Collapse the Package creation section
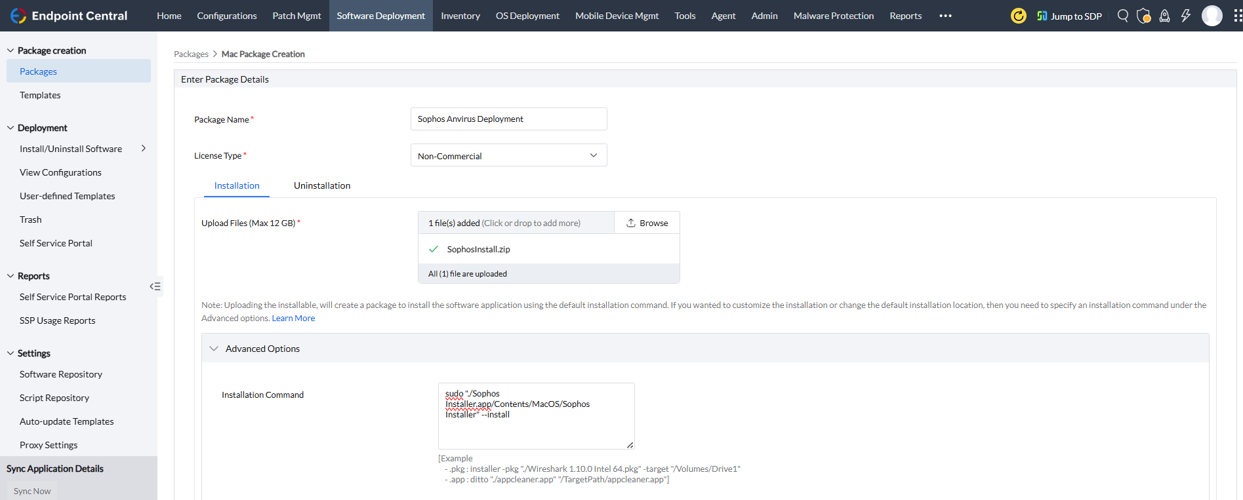The image size is (1243, 500). coord(10,50)
